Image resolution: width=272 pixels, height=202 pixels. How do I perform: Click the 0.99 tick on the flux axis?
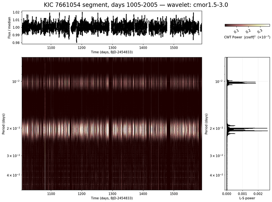(x=17, y=35)
